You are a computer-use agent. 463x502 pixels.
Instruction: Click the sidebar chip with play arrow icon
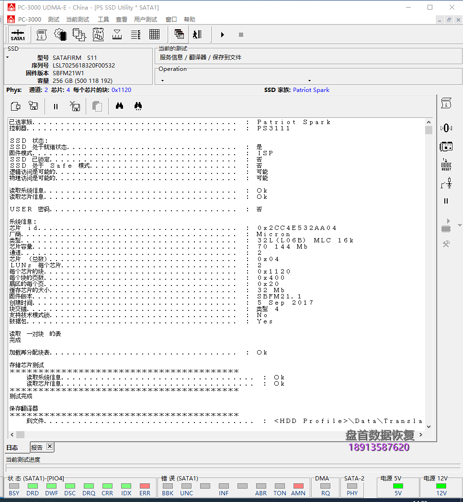tap(446, 226)
